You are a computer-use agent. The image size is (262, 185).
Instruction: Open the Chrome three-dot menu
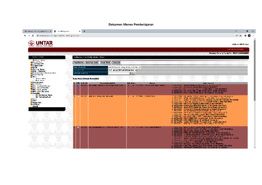(253, 36)
